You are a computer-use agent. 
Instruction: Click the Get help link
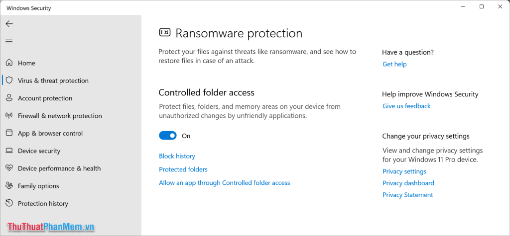tap(394, 64)
